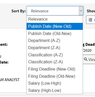Click the View button with magnifier icon
The width and height of the screenshot is (95, 97).
[x=89, y=59]
